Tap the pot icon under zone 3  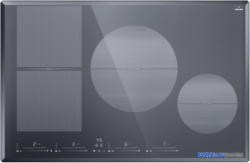(x=56, y=151)
